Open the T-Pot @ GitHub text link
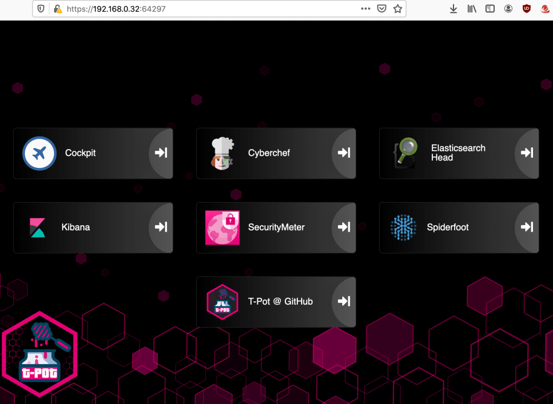 click(280, 301)
